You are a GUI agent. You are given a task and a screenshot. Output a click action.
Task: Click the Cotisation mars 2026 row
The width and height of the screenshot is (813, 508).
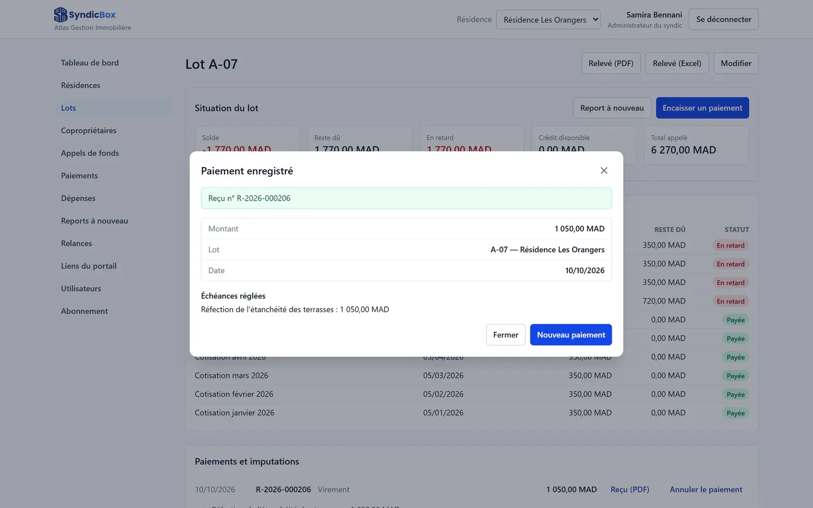coord(472,375)
